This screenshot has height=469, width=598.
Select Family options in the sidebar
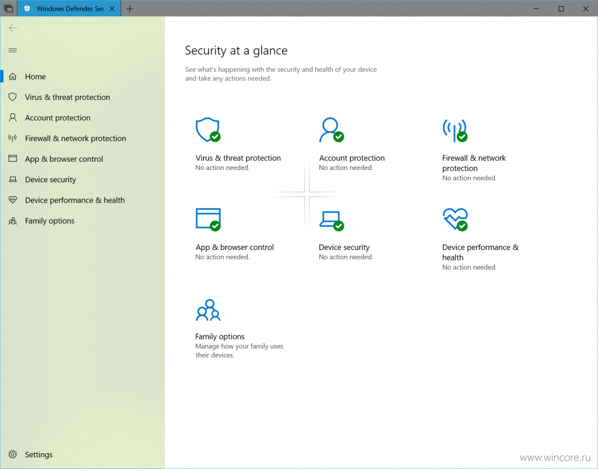(82, 221)
